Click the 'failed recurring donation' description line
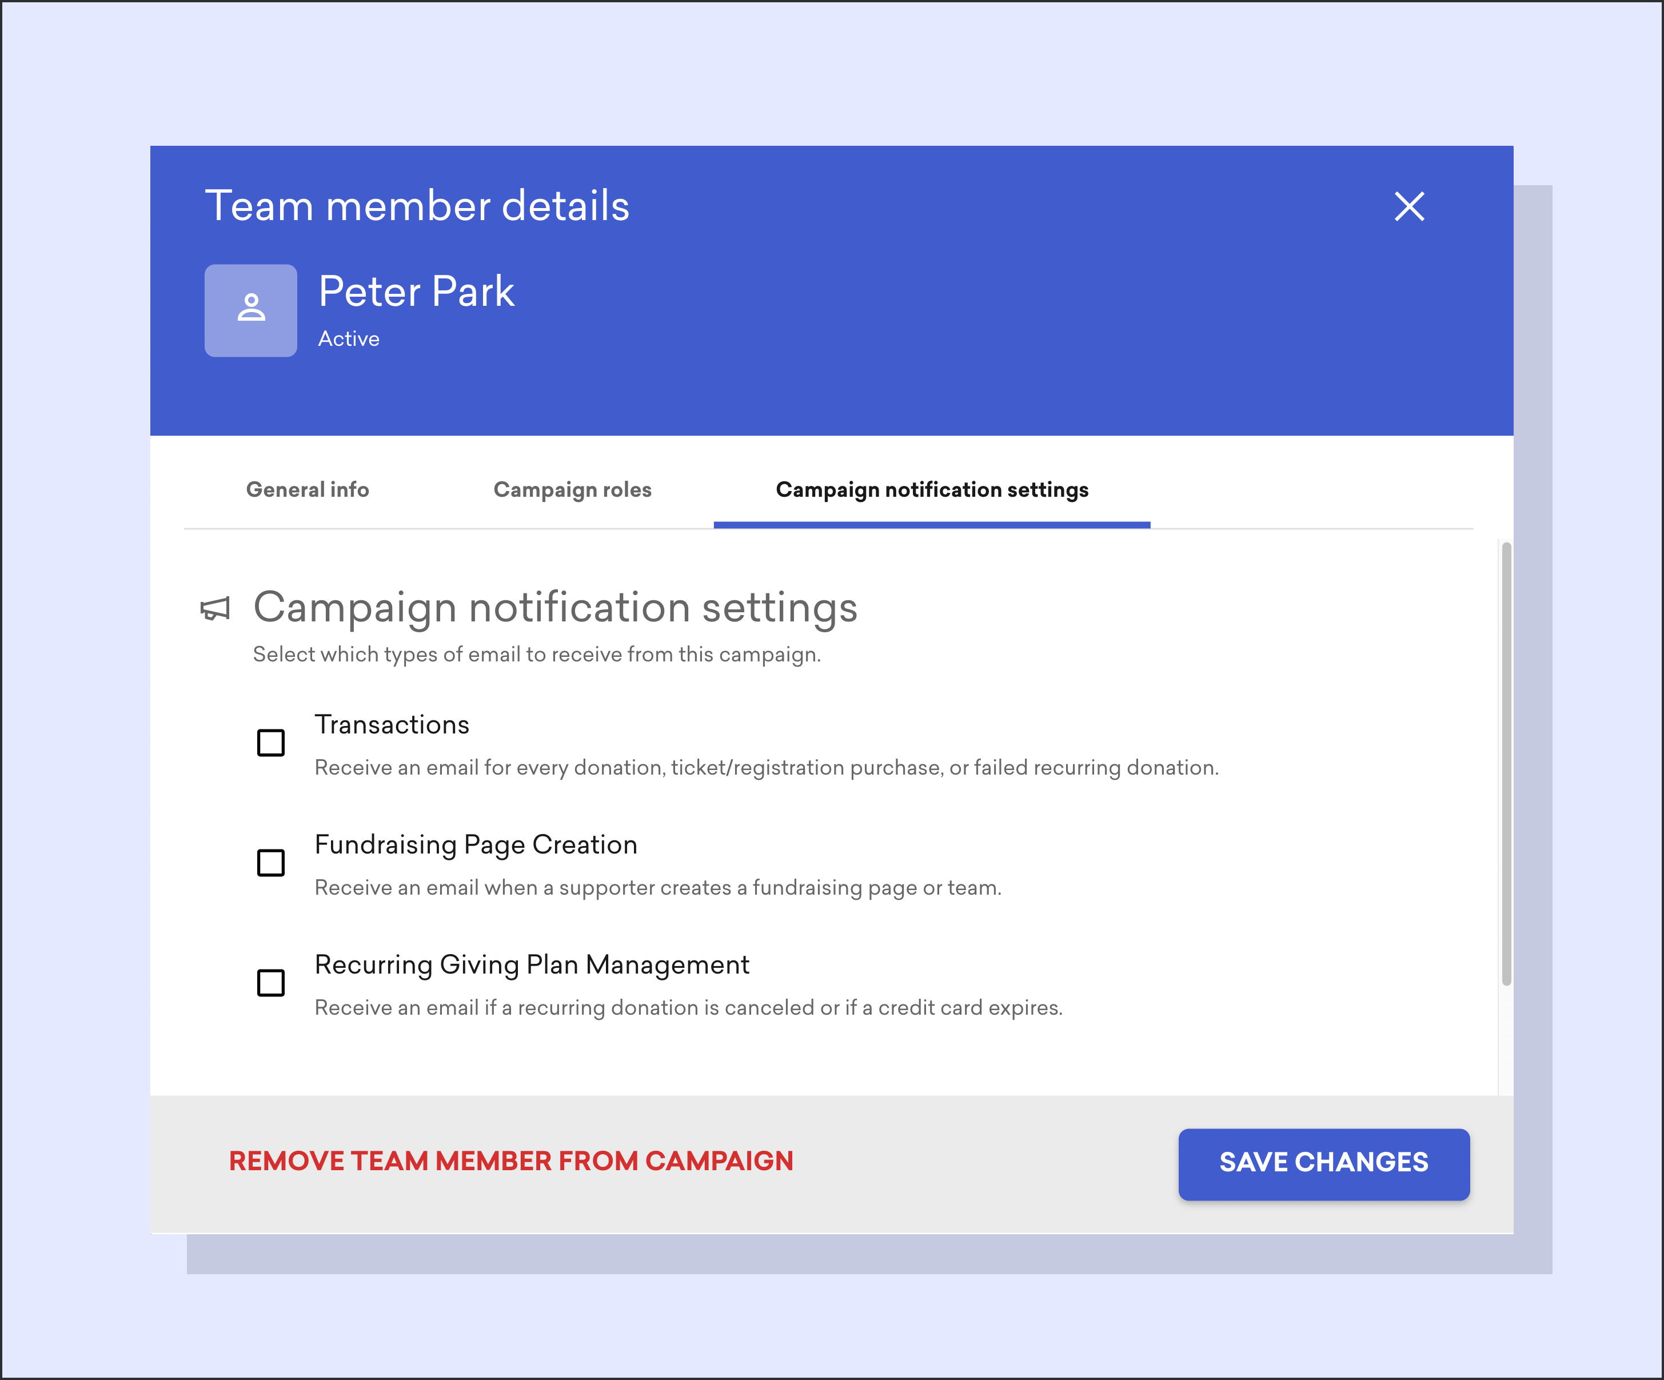Viewport: 1664px width, 1380px height. click(x=766, y=768)
